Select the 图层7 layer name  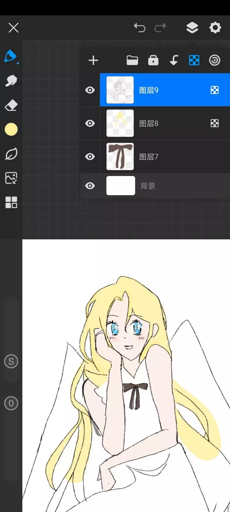(x=149, y=157)
